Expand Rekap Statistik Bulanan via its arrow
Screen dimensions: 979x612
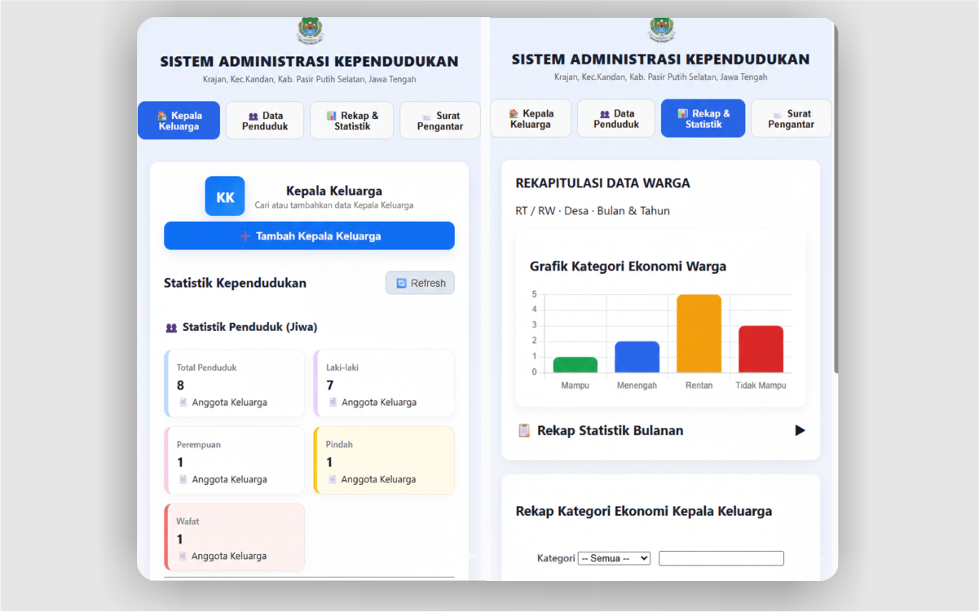tap(800, 430)
